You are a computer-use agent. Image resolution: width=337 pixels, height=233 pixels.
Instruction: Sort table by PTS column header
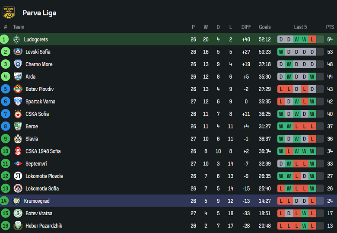330,27
